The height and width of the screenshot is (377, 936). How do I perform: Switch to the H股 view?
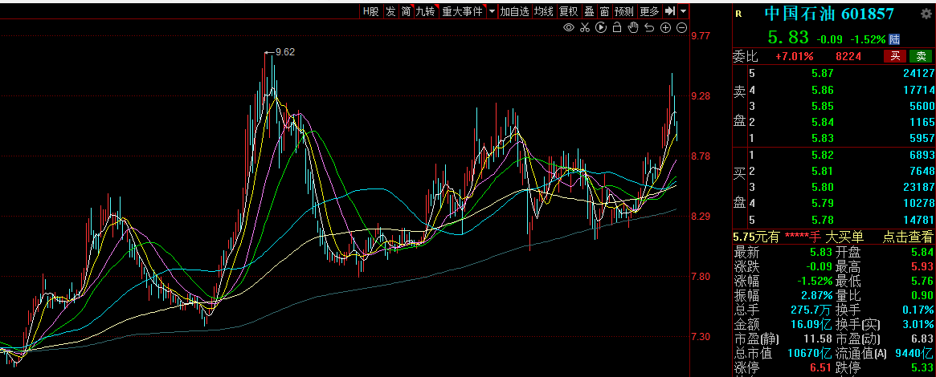(x=371, y=10)
